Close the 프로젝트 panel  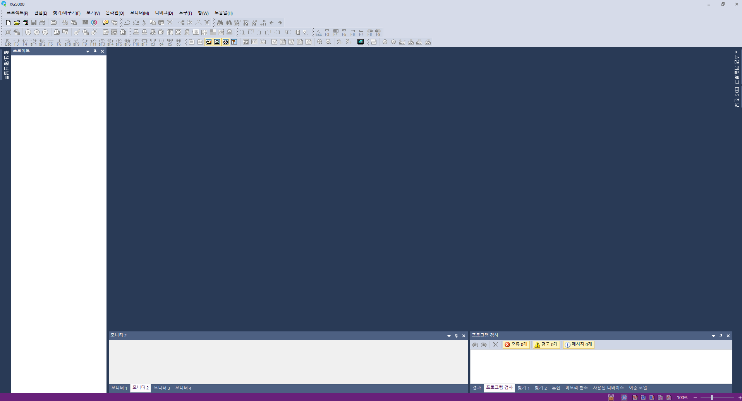[x=102, y=51]
